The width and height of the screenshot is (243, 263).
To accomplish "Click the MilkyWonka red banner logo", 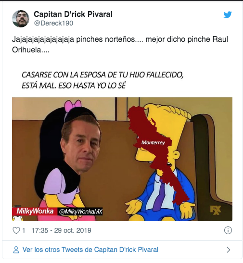I will coord(34,212).
